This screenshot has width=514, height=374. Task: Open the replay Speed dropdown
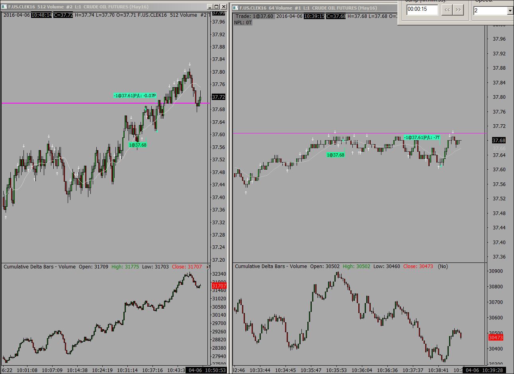510,11
